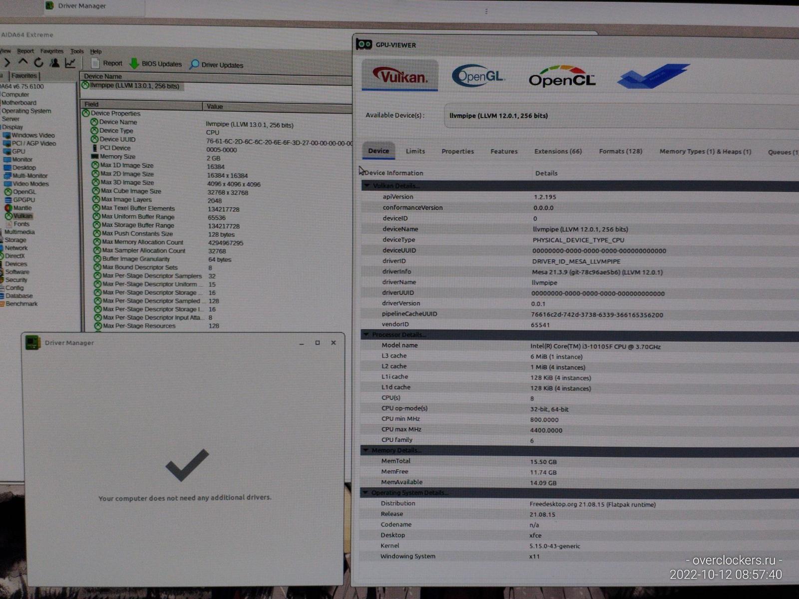The height and width of the screenshot is (599, 799).
Task: Click BIOS Updates in AIDA64 toolbar
Action: point(155,64)
